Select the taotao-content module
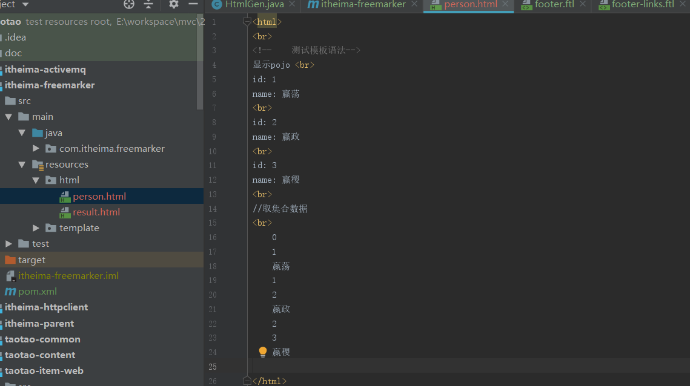Image resolution: width=690 pixels, height=386 pixels. (x=39, y=355)
